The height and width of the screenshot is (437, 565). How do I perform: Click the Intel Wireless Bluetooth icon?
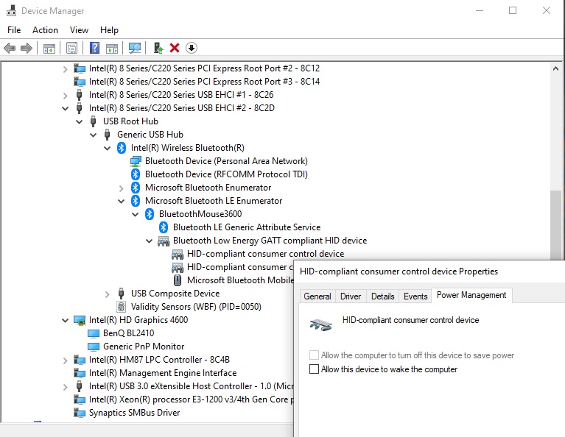pos(122,148)
